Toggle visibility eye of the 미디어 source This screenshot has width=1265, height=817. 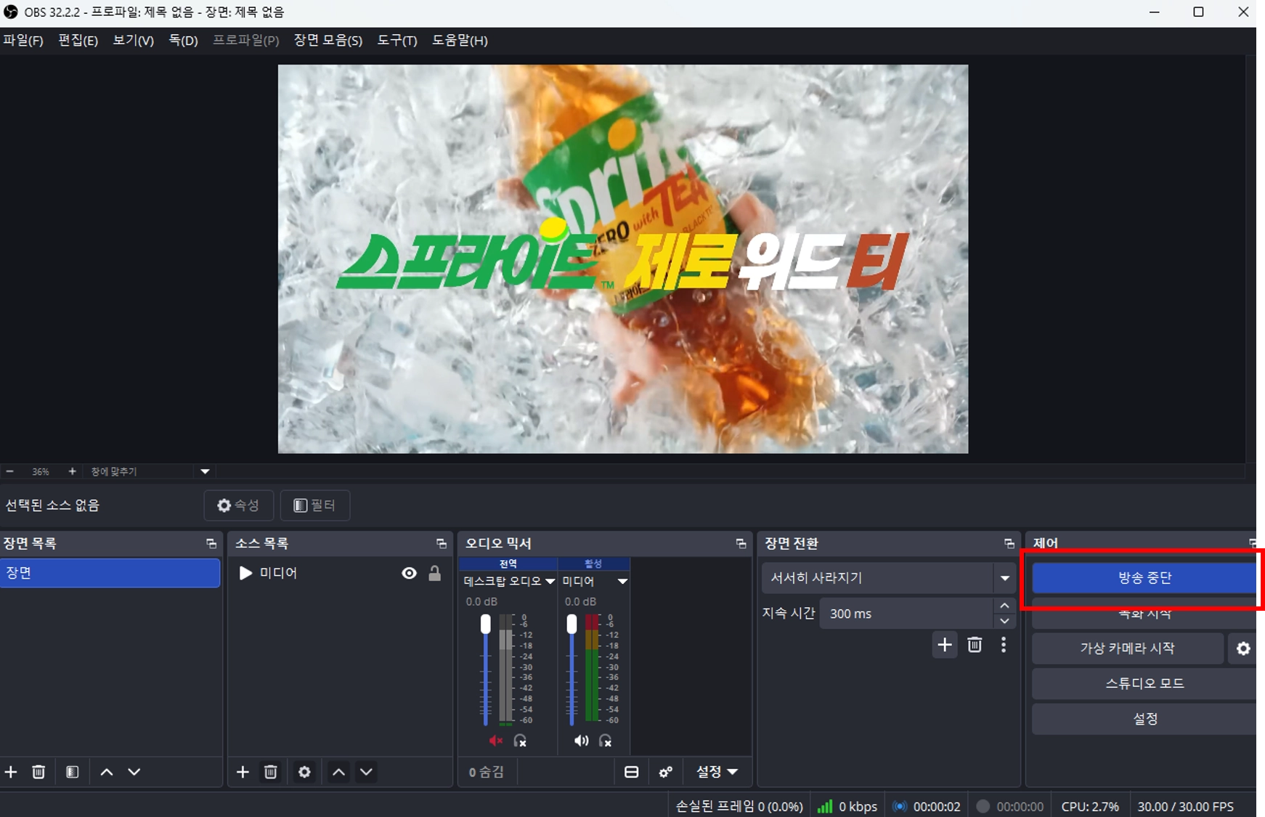tap(410, 573)
